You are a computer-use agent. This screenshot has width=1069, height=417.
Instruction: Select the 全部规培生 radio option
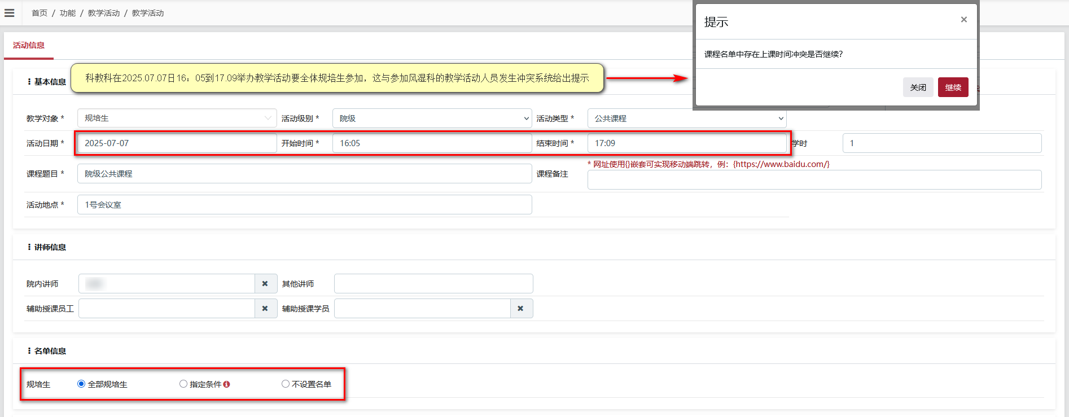click(81, 384)
